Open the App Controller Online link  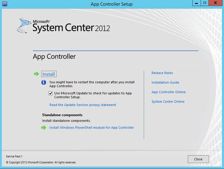(169, 92)
